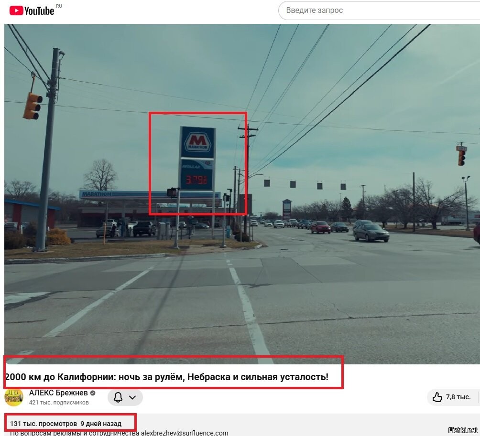Screen dimensions: 480x436
Task: Click the '421 тыс. подписчиков' subscriber count
Action: click(59, 403)
